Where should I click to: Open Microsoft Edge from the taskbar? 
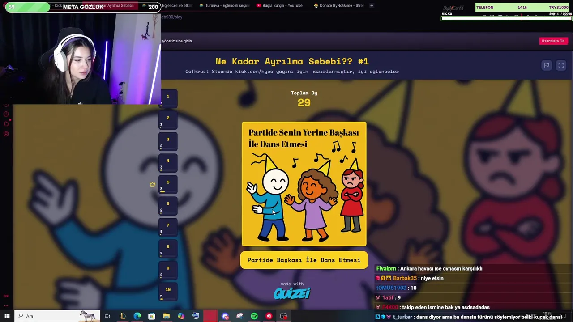137,316
